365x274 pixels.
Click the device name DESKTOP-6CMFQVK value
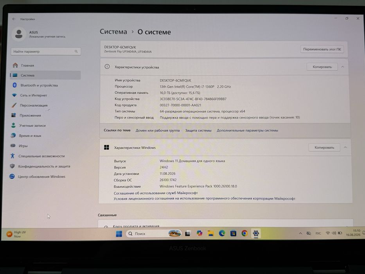[175, 81]
